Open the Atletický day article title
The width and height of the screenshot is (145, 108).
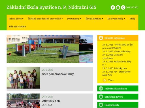51,101
